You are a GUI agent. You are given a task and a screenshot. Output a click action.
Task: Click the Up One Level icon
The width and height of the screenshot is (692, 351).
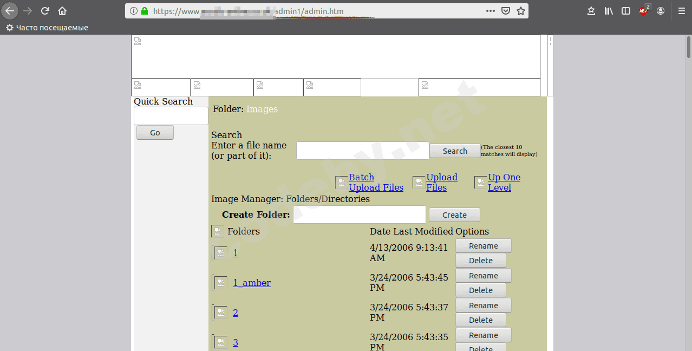tap(481, 183)
